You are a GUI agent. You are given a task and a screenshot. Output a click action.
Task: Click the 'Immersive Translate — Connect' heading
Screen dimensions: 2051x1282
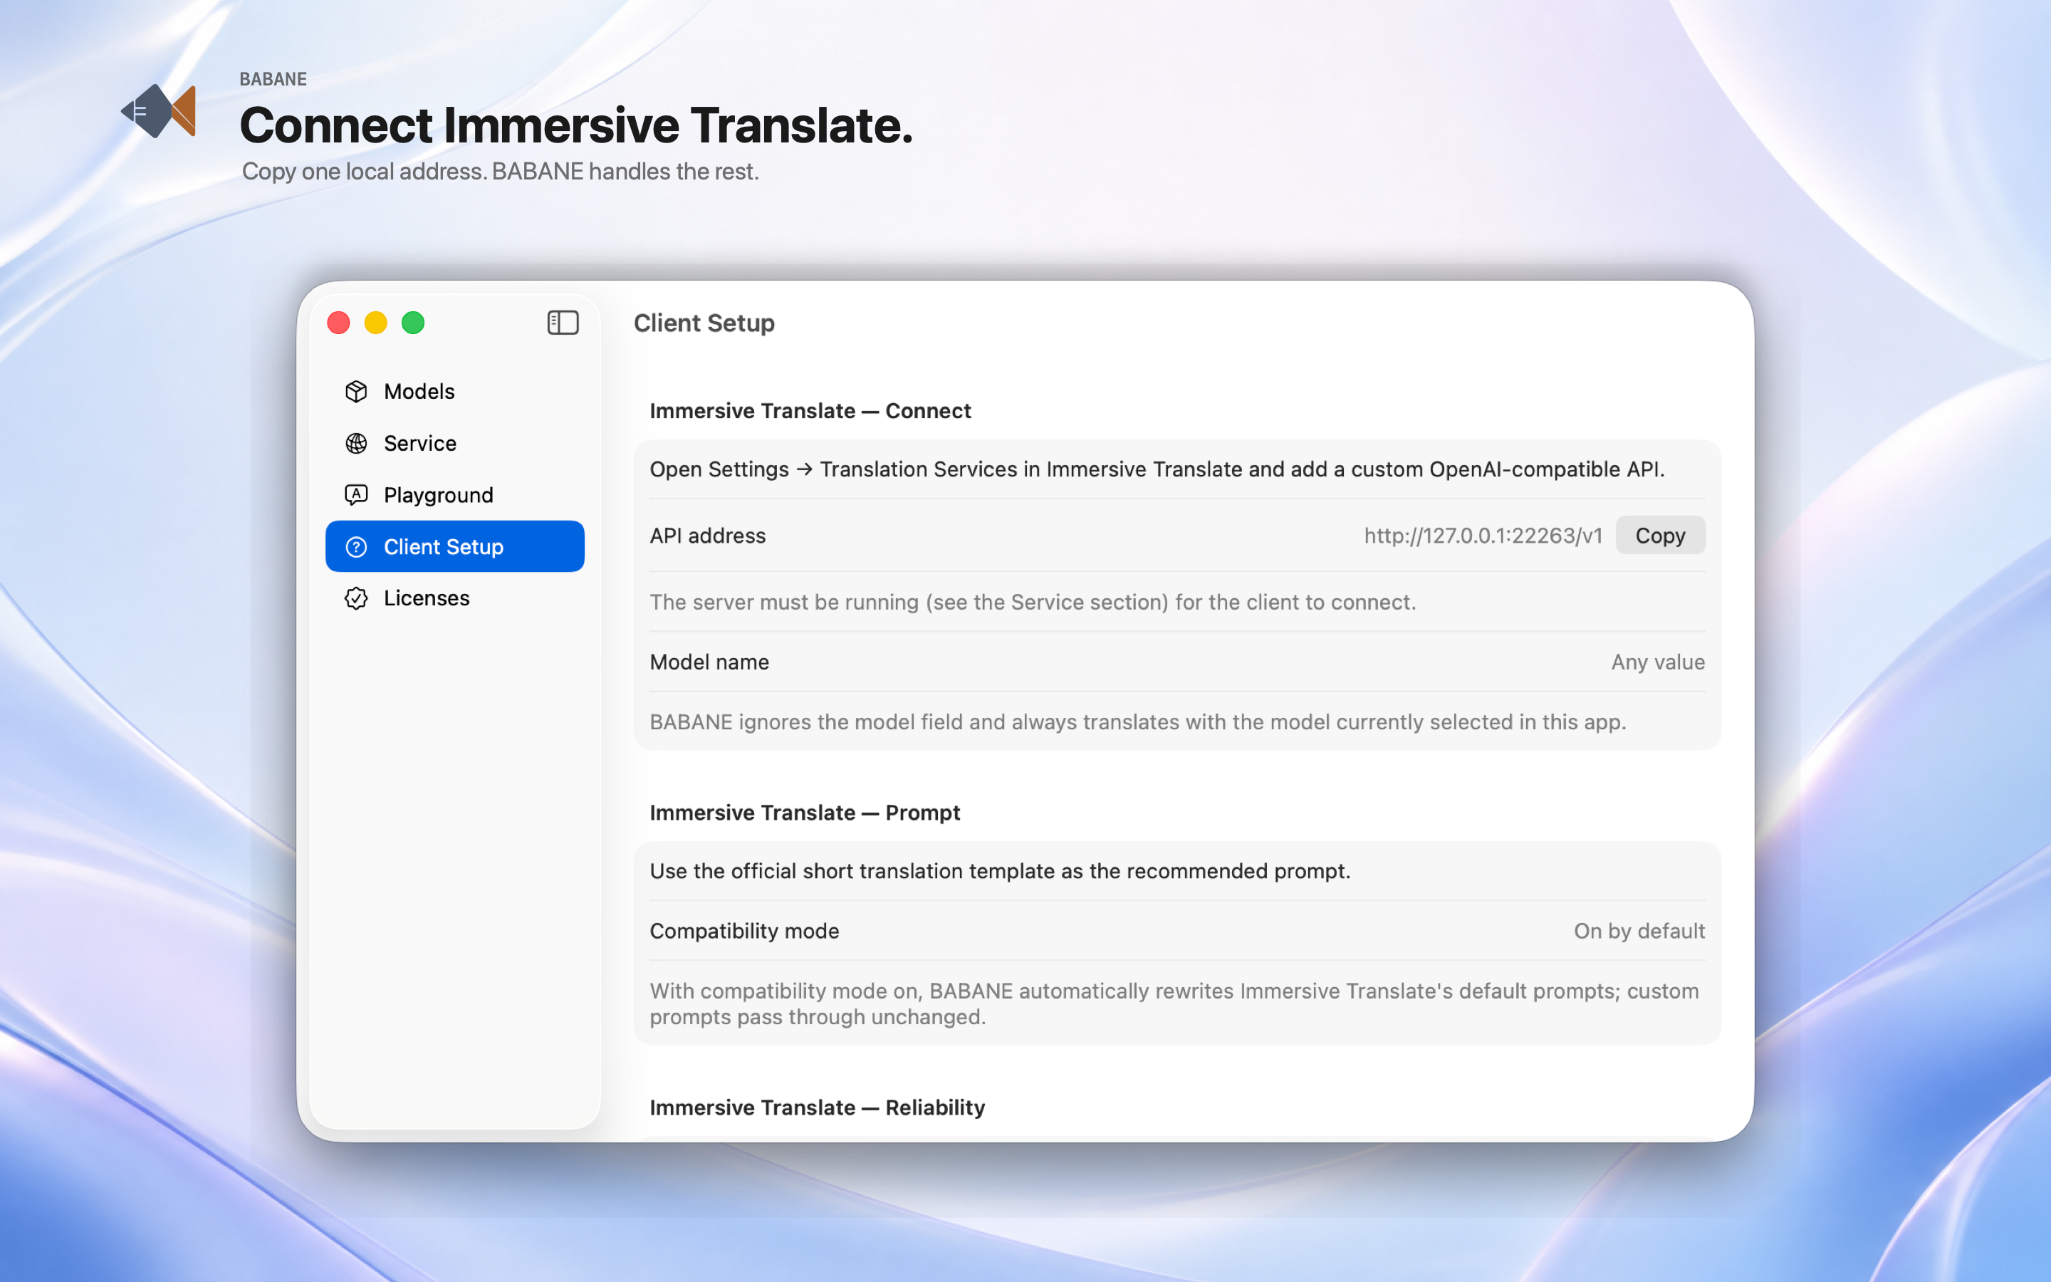810,410
